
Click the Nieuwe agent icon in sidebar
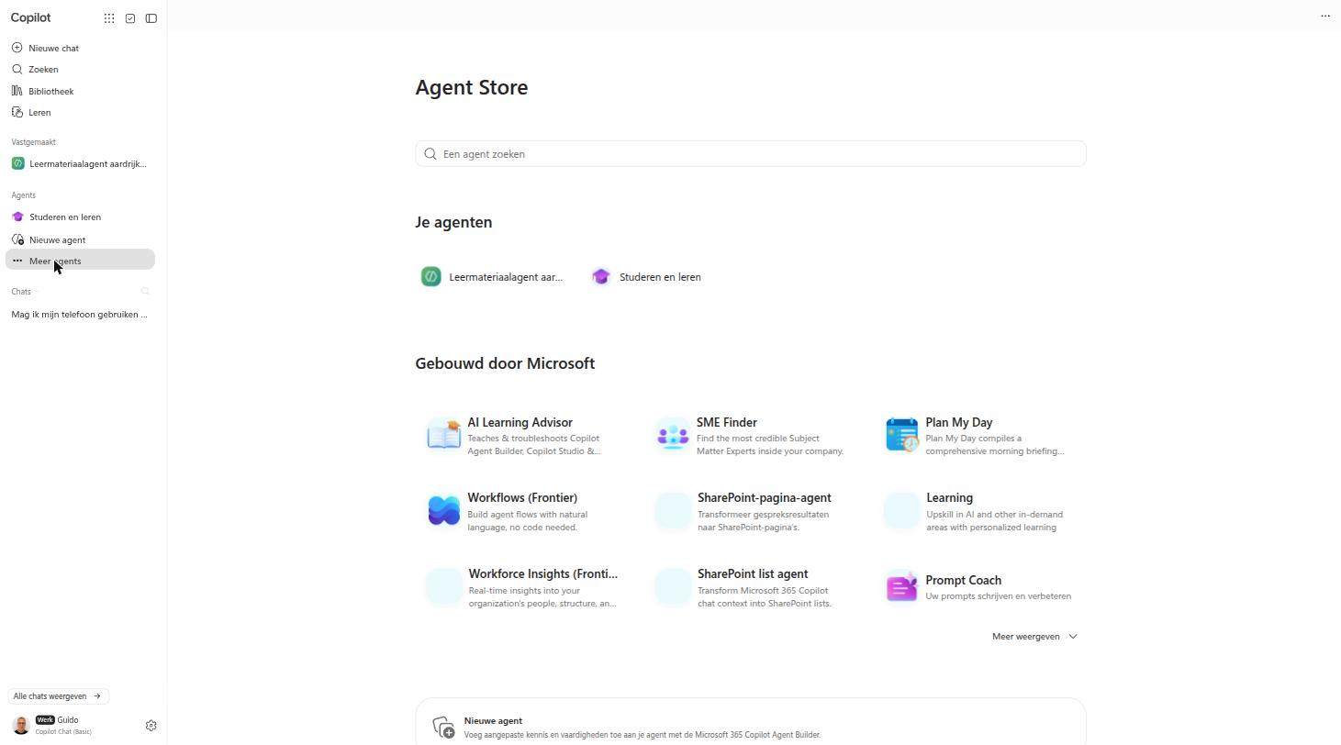(x=17, y=239)
